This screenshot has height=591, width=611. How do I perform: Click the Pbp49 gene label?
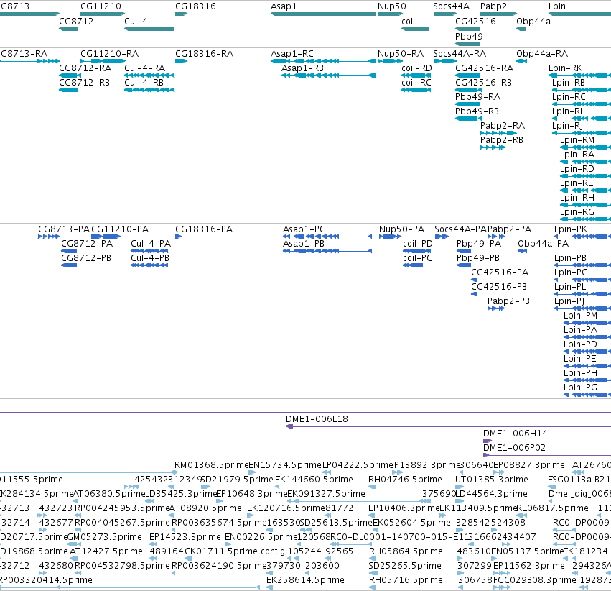[469, 36]
